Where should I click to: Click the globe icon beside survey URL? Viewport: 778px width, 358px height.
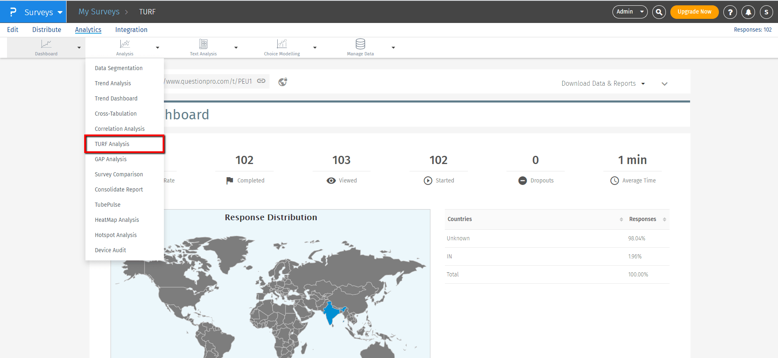(x=283, y=82)
